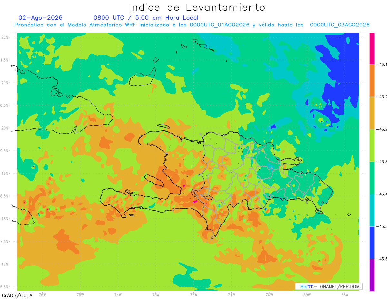
Task: Click the "19N" latitude label
Action: click(5, 173)
